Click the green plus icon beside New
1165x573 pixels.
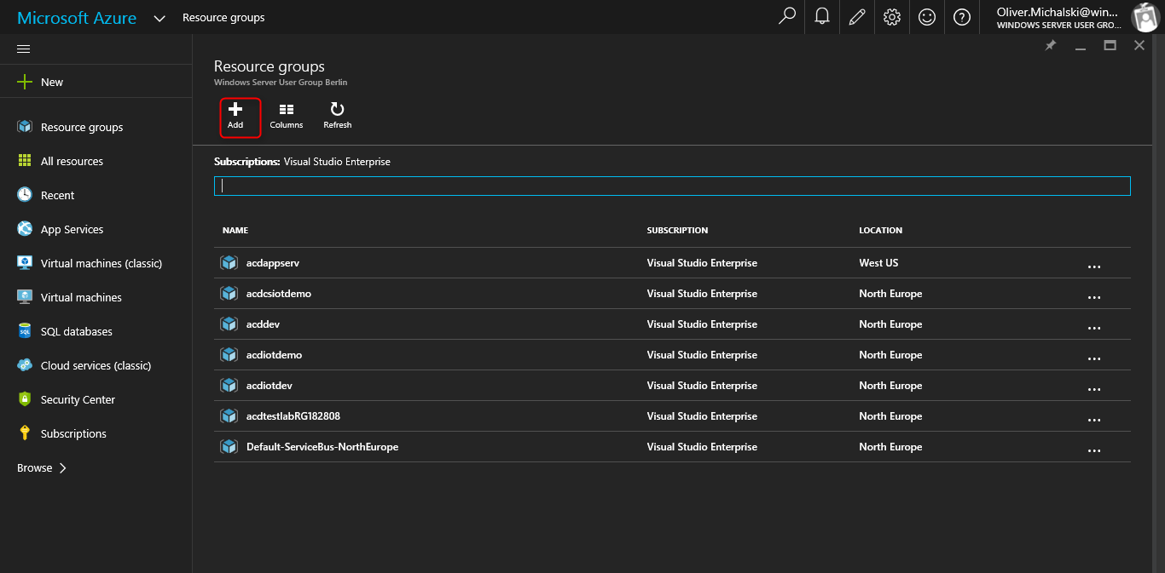pyautogui.click(x=25, y=83)
